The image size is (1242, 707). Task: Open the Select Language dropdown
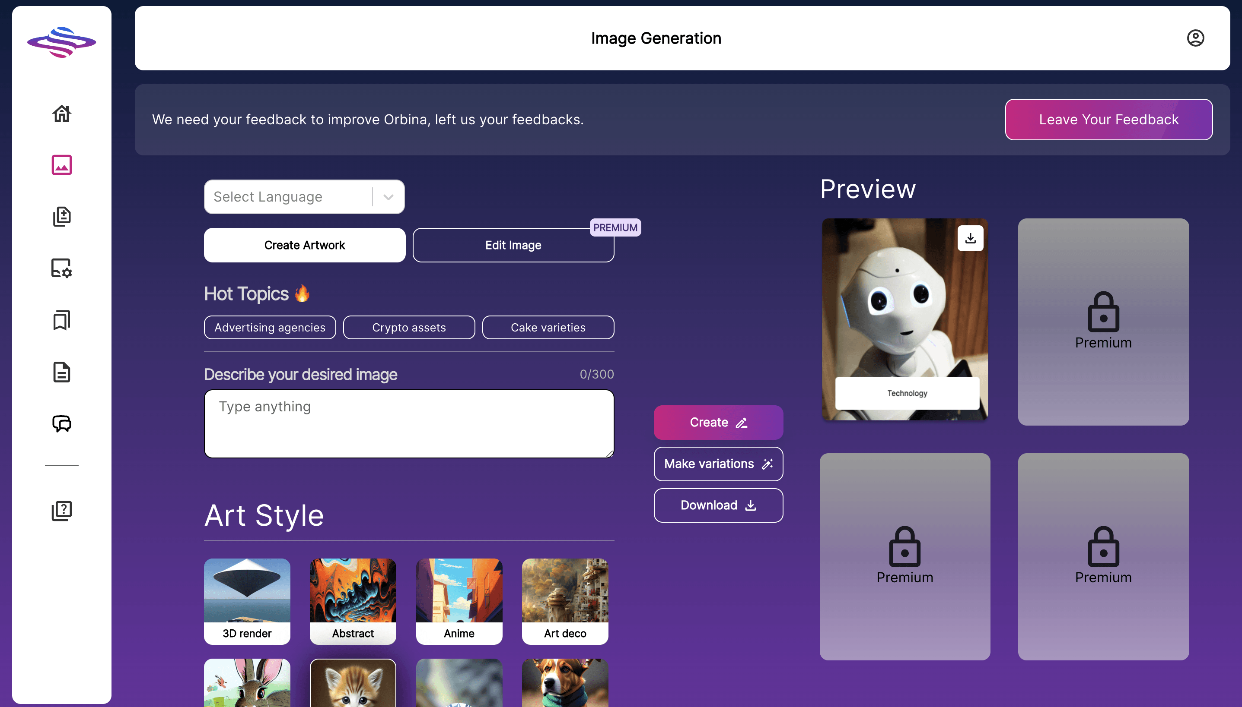click(304, 197)
